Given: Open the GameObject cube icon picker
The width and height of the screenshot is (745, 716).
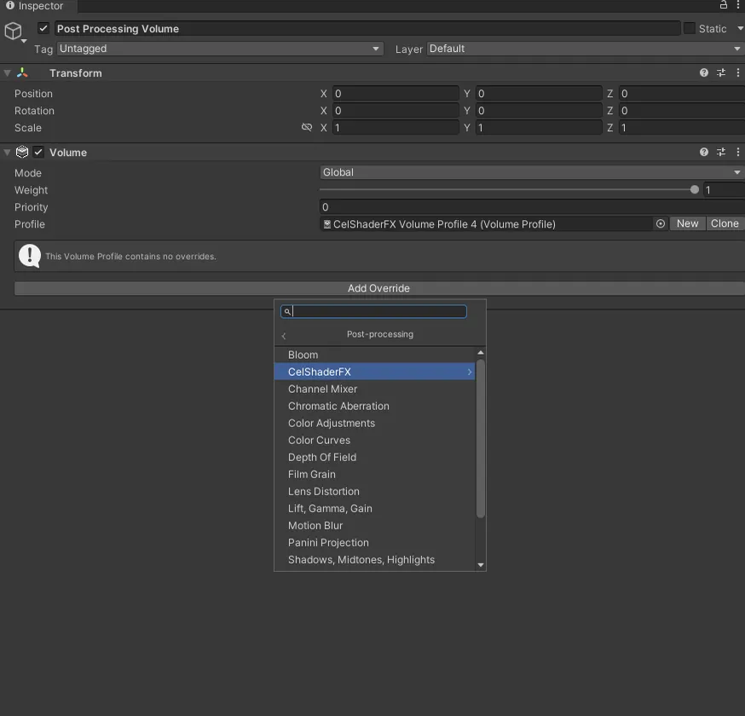Looking at the screenshot, I should 14,32.
